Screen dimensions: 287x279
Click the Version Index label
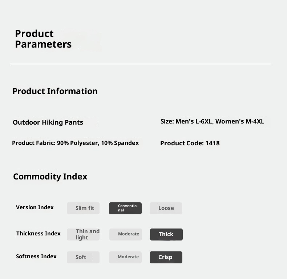click(x=35, y=207)
